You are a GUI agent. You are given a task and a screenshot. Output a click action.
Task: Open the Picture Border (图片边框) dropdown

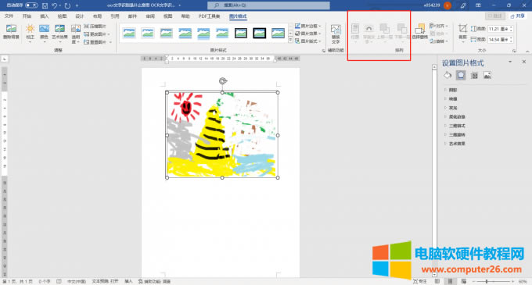coord(307,26)
